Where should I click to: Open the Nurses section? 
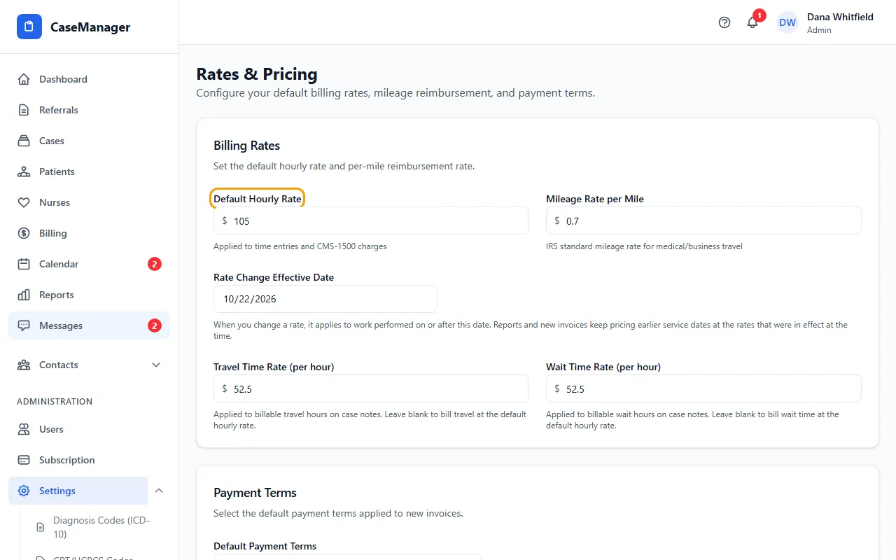[x=89, y=202]
